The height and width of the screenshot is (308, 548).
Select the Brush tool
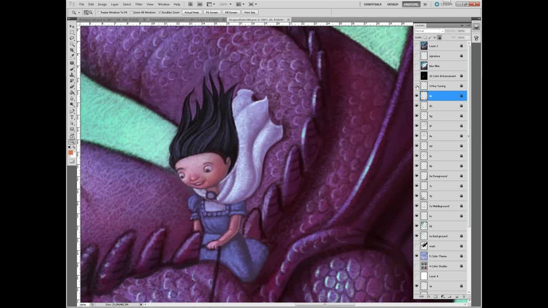coord(72,69)
